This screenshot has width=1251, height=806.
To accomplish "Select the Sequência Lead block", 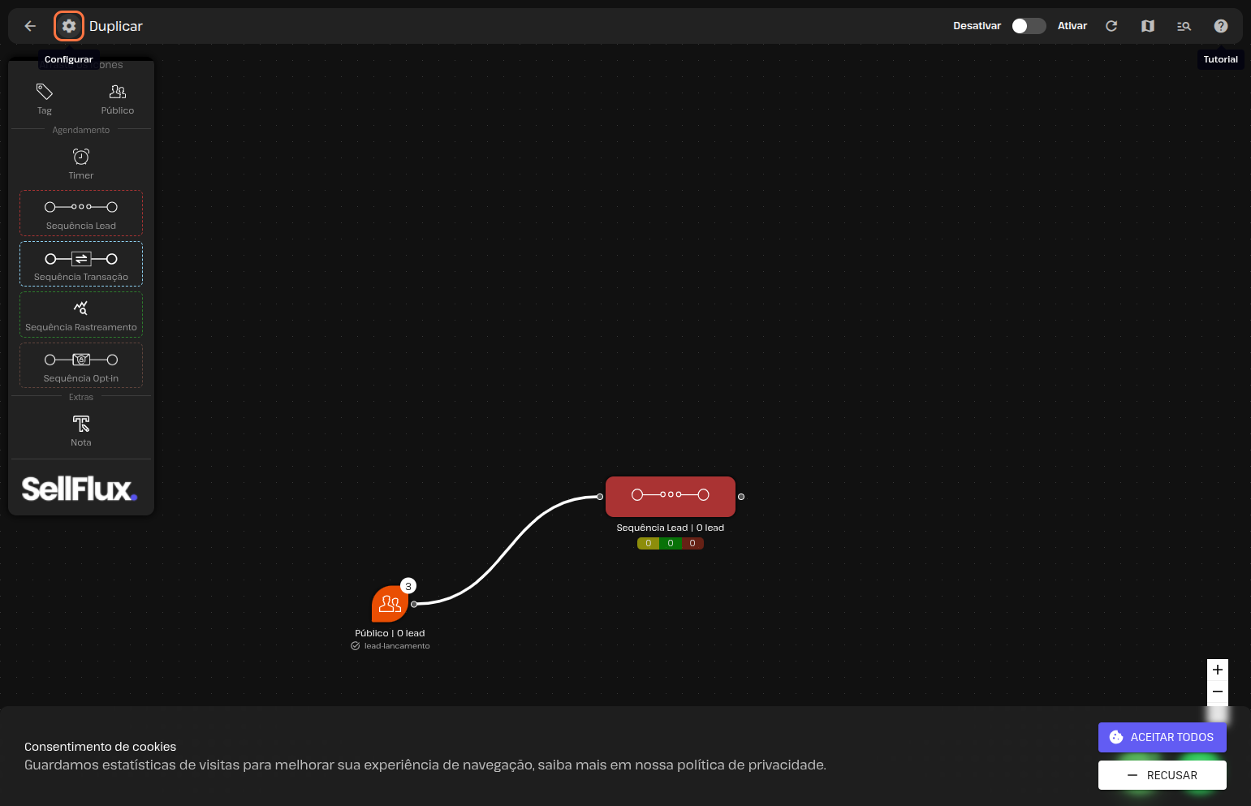I will (81, 213).
